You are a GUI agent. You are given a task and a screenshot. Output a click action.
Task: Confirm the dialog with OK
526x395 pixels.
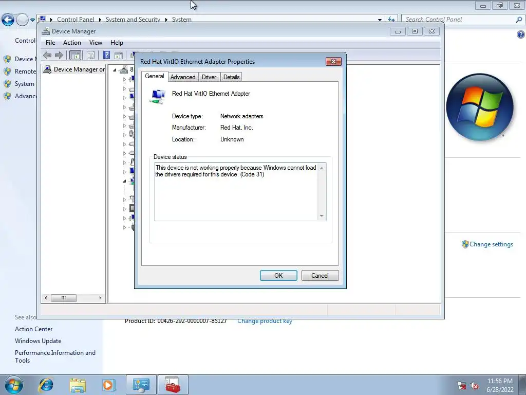tap(278, 276)
